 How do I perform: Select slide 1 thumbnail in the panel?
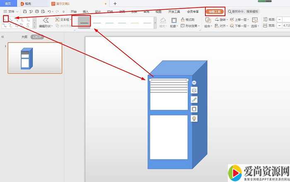pos(35,58)
